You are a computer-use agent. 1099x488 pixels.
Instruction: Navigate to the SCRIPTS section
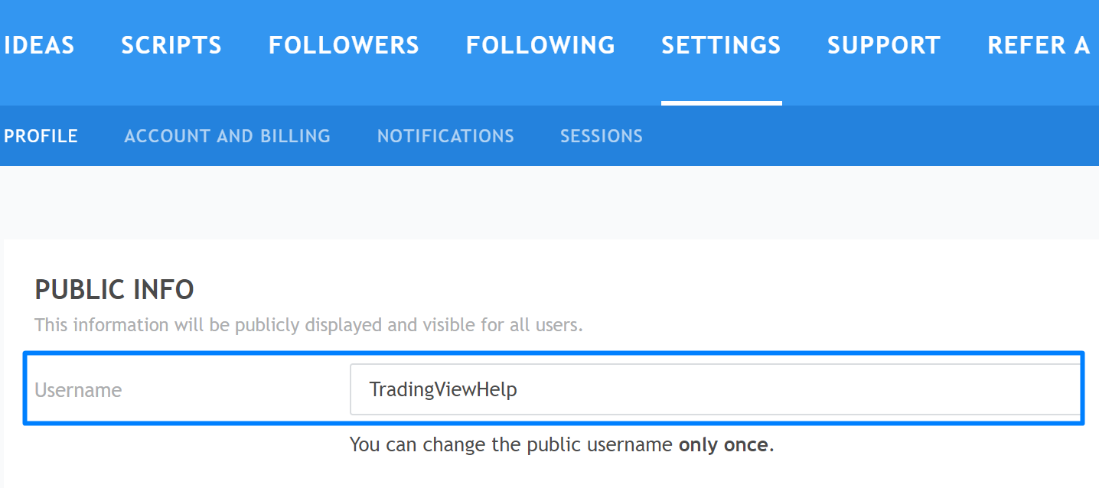171,44
